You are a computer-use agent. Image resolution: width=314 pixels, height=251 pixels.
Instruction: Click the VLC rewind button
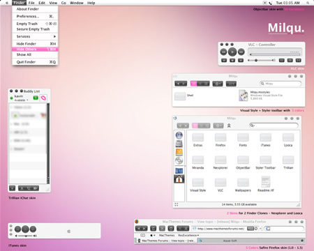click(223, 52)
